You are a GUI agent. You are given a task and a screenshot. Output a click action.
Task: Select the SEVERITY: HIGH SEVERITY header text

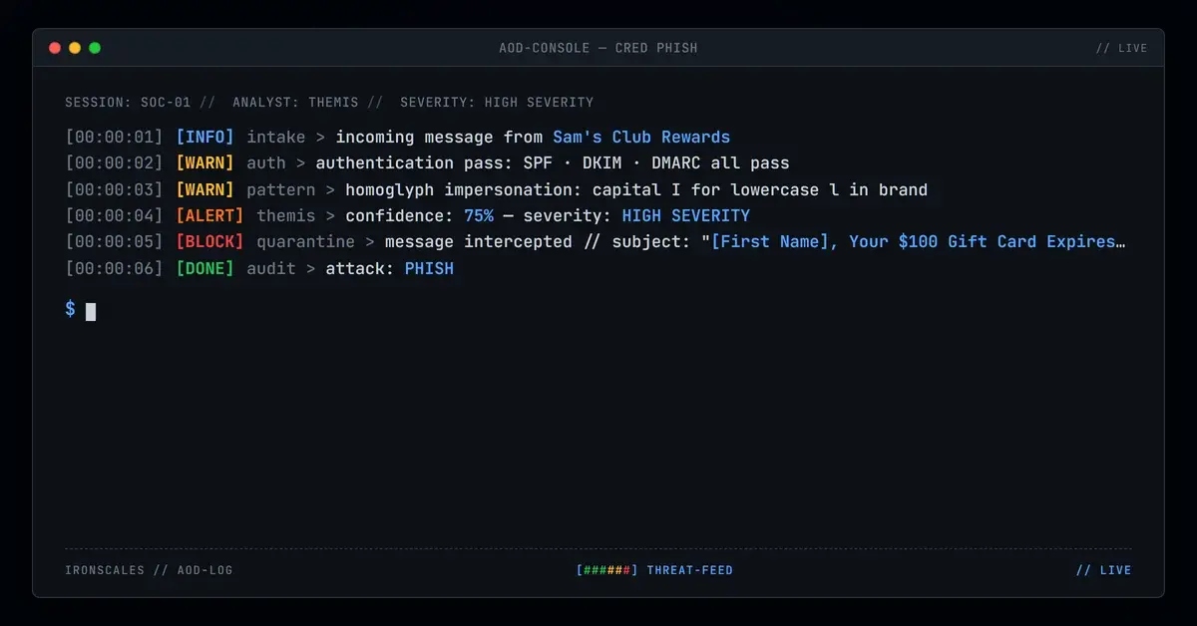[x=497, y=102]
